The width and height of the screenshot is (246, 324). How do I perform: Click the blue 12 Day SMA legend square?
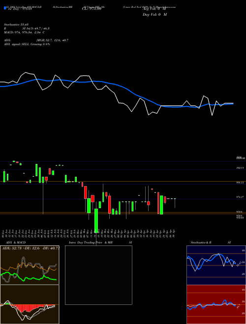click(5, 8)
